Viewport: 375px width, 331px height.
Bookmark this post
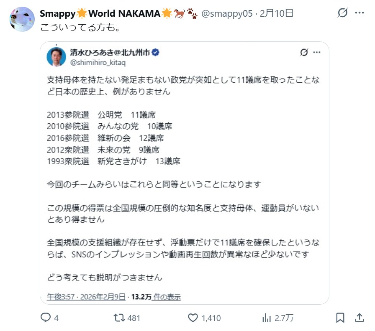341,318
